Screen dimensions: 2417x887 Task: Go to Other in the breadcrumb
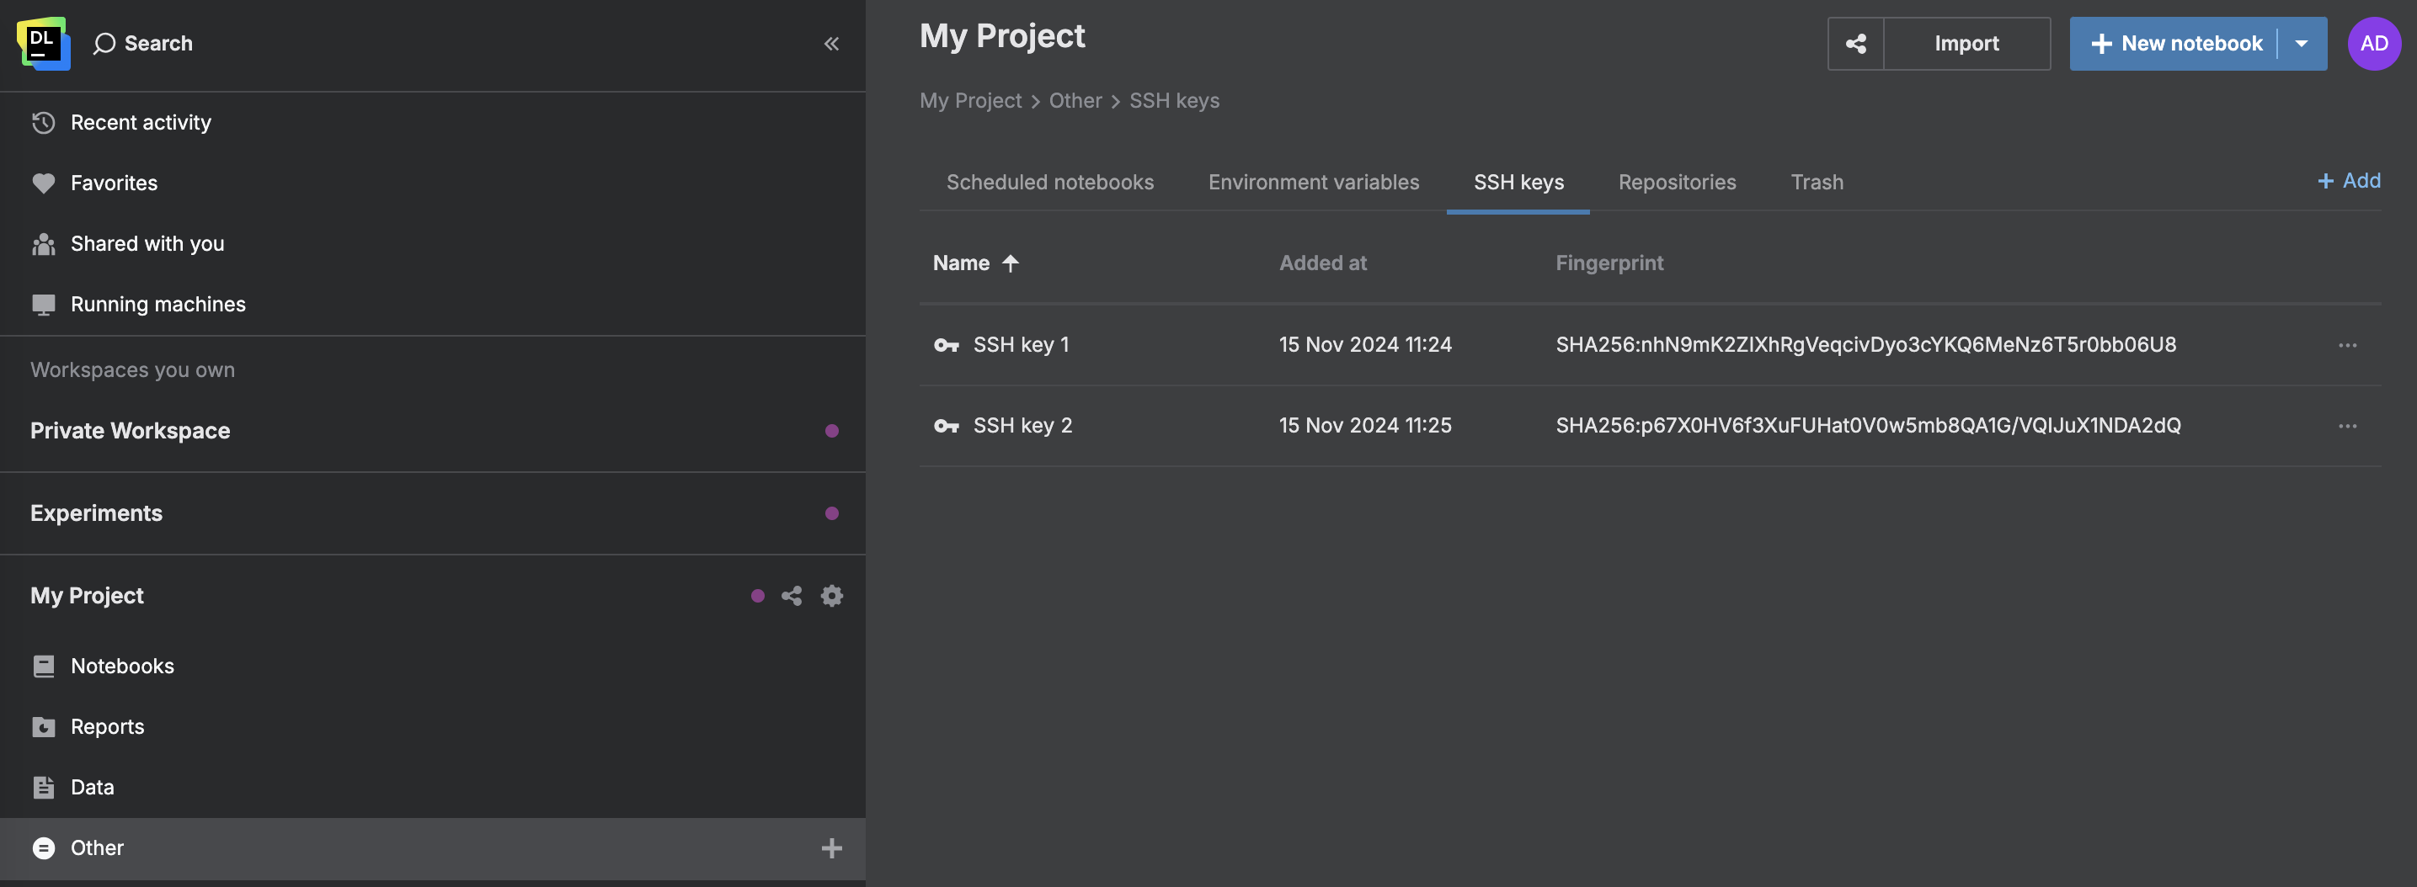point(1075,100)
